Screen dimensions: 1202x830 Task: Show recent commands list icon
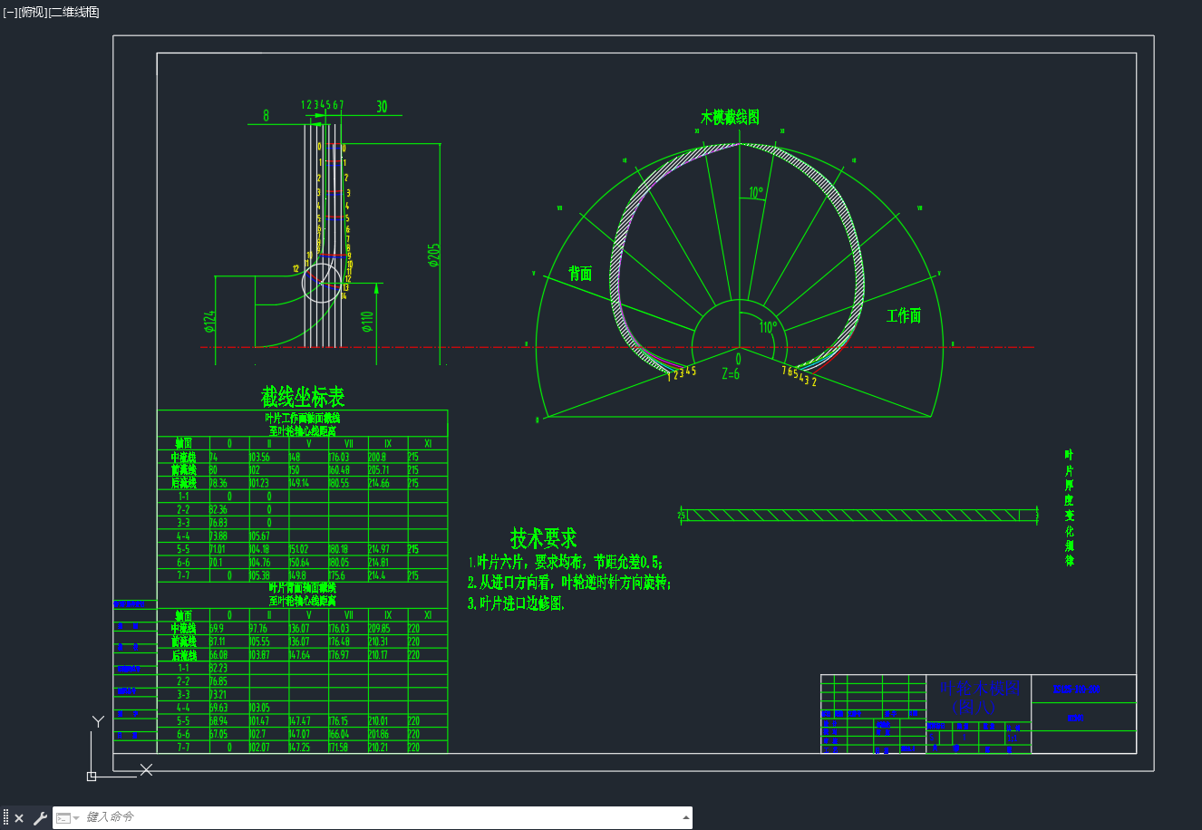click(67, 818)
